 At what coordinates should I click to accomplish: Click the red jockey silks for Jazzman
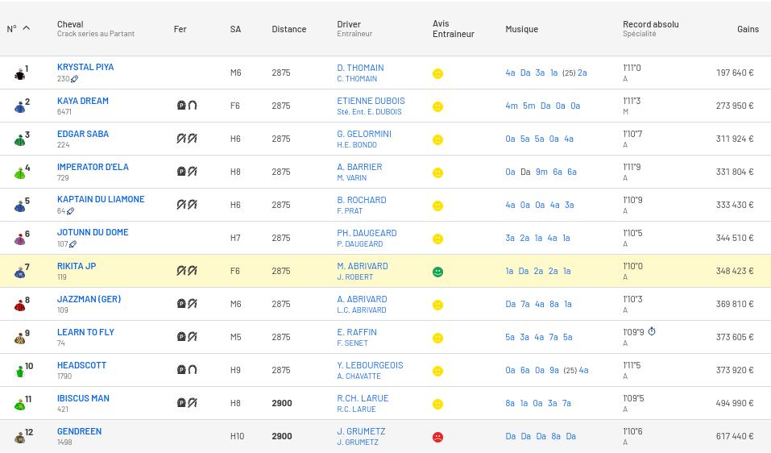pyautogui.click(x=19, y=305)
